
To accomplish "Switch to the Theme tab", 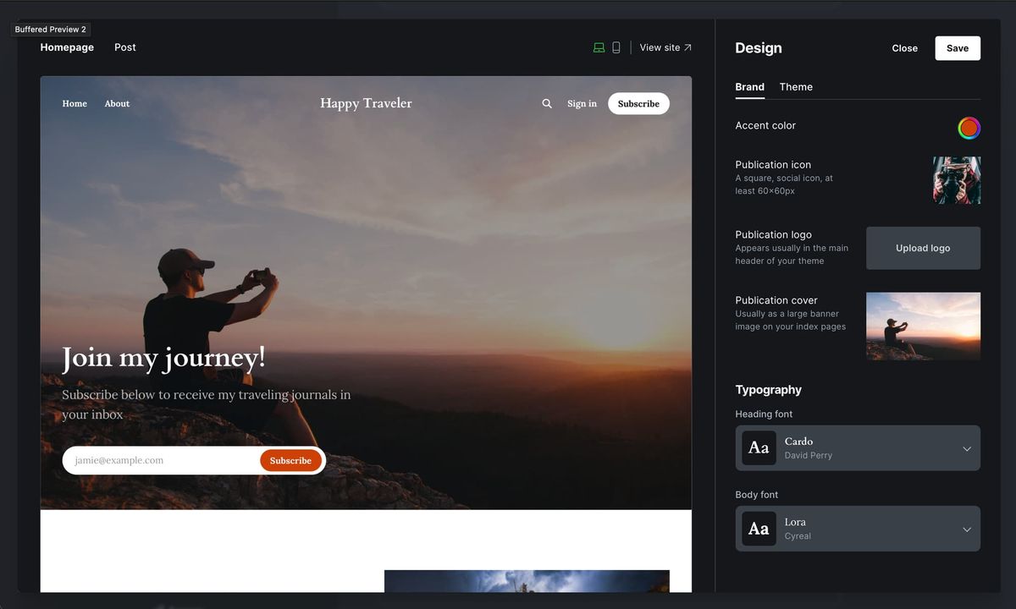I will [796, 86].
